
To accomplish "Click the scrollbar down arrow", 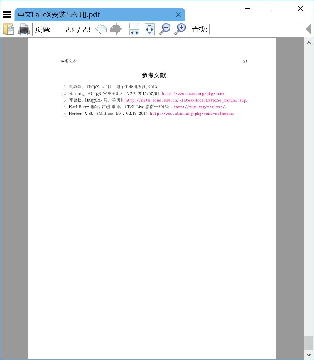I will click(309, 355).
